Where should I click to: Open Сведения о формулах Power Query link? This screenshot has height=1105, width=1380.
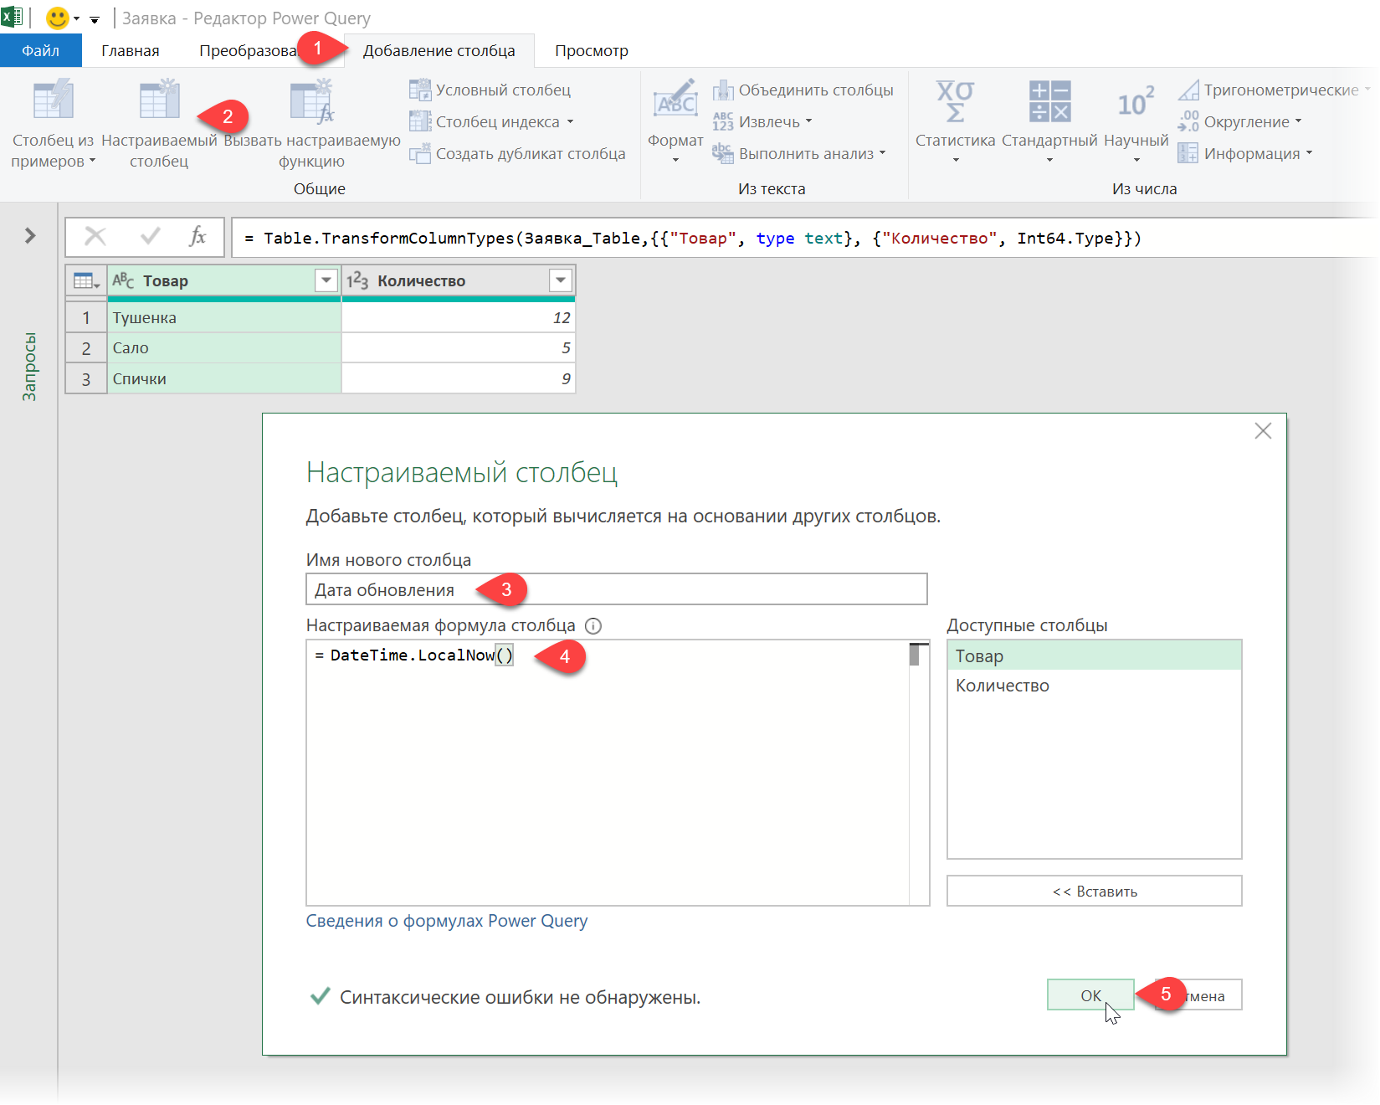pyautogui.click(x=447, y=921)
